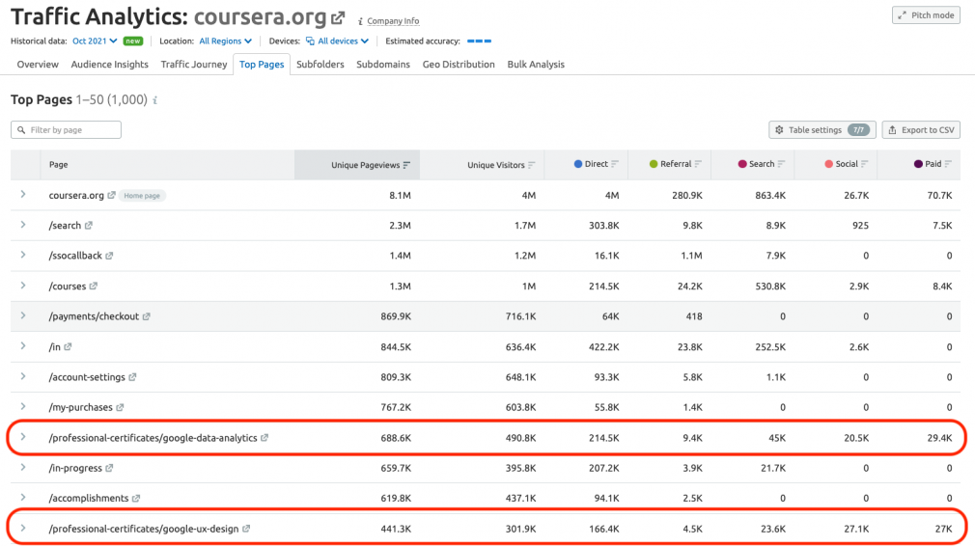Expand the /search row

(x=23, y=225)
